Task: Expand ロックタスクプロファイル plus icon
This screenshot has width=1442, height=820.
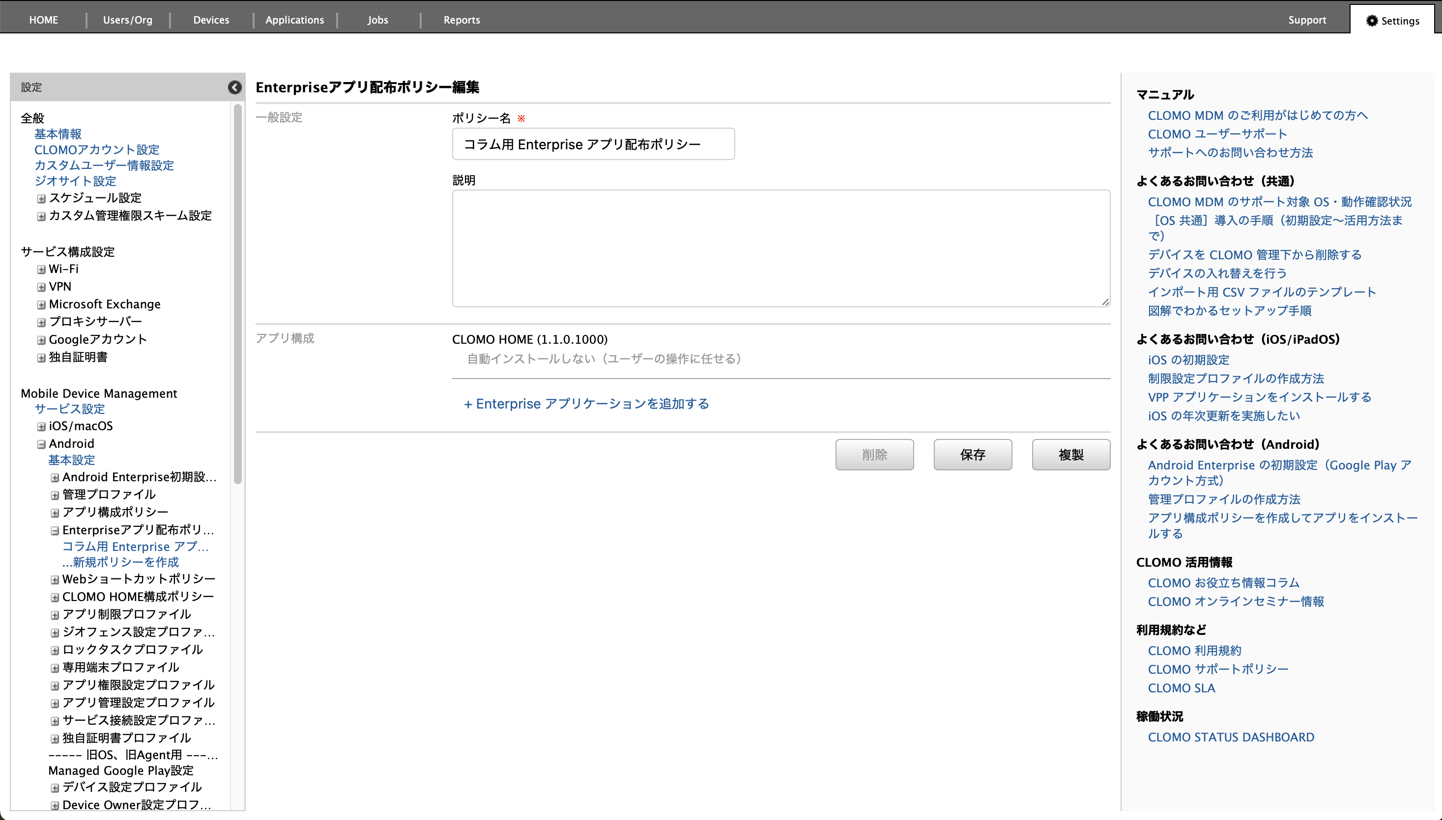Action: tap(55, 651)
